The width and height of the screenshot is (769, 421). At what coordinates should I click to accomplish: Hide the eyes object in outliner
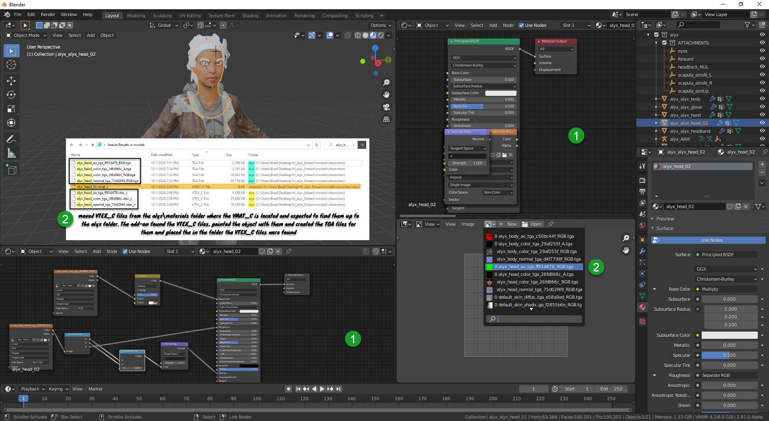pyautogui.click(x=762, y=51)
